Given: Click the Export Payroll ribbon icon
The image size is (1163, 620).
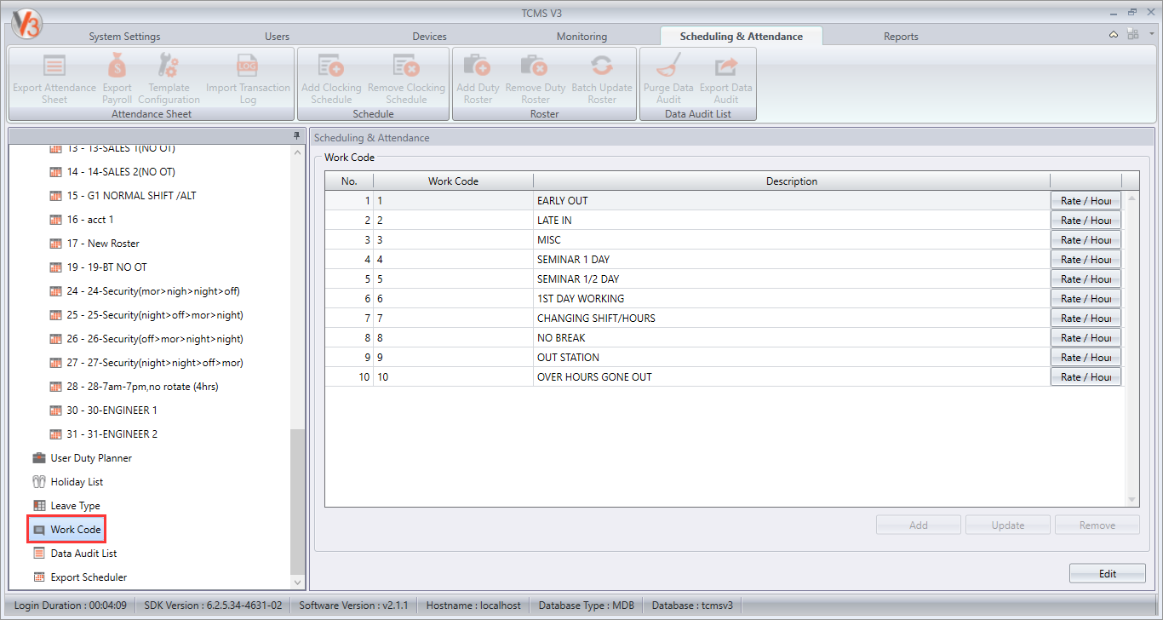Looking at the screenshot, I should (x=117, y=66).
